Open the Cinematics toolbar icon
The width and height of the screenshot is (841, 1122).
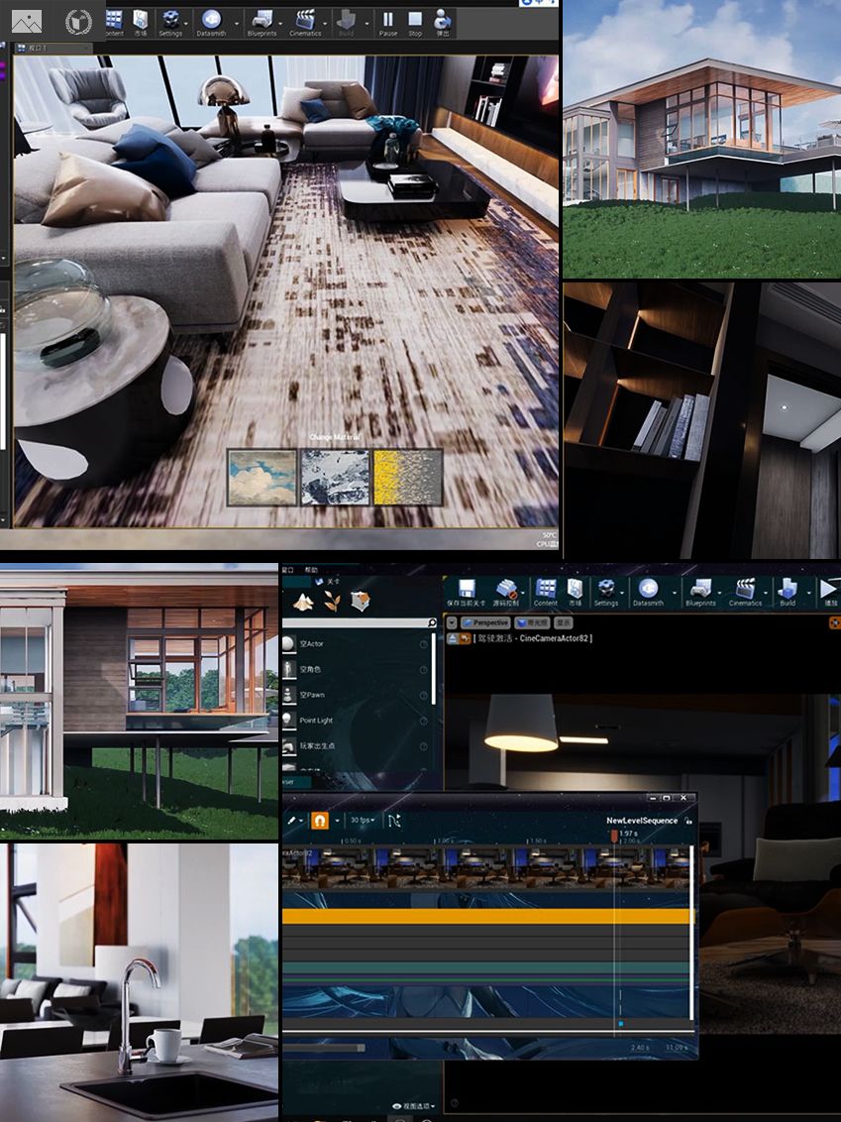click(x=307, y=20)
